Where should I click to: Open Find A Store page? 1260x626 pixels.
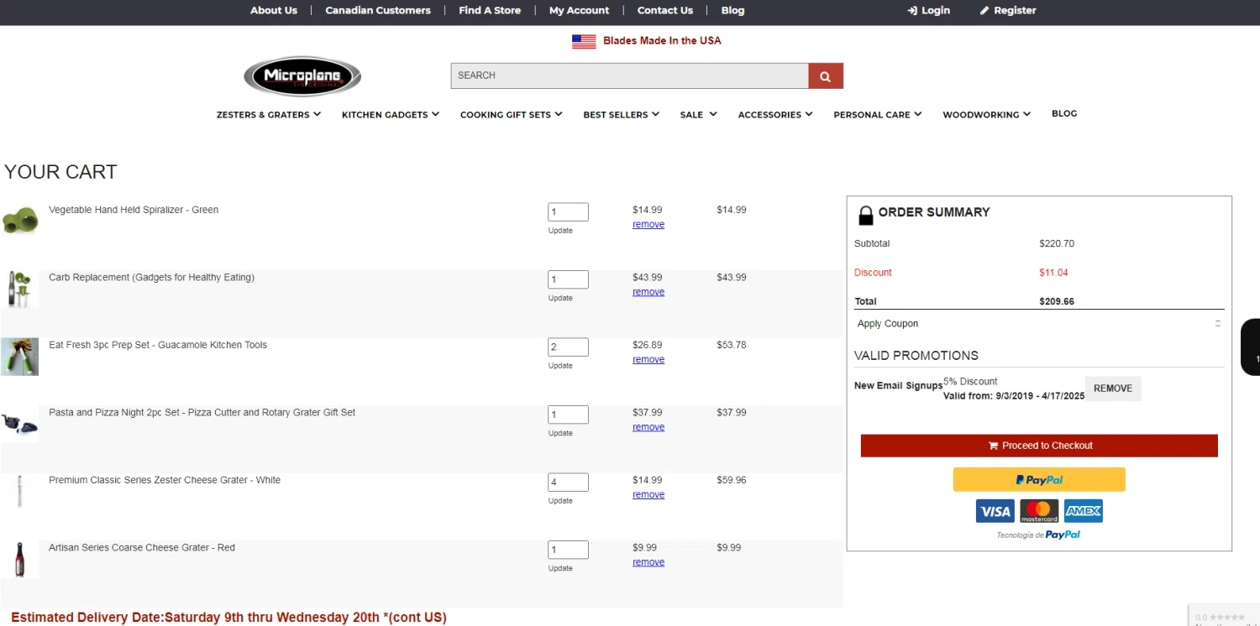click(490, 11)
